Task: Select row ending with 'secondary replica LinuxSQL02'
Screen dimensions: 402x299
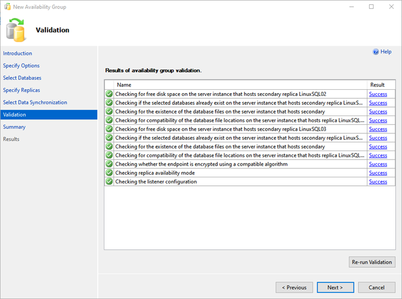Action: click(250, 94)
